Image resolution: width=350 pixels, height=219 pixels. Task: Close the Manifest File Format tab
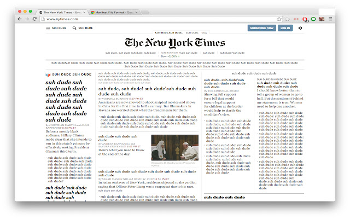coord(136,12)
